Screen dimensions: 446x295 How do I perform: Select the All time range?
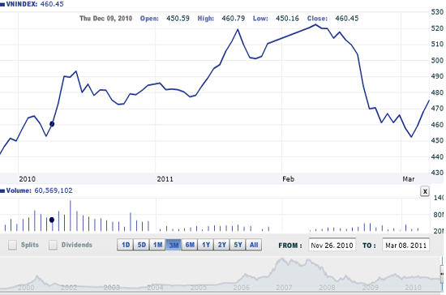(254, 245)
